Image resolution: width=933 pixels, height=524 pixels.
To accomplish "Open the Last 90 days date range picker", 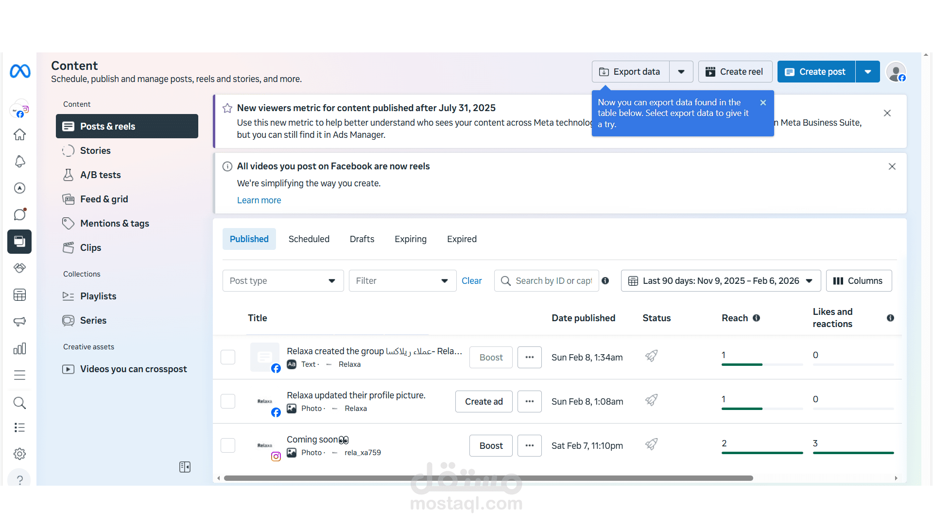I will (x=721, y=280).
